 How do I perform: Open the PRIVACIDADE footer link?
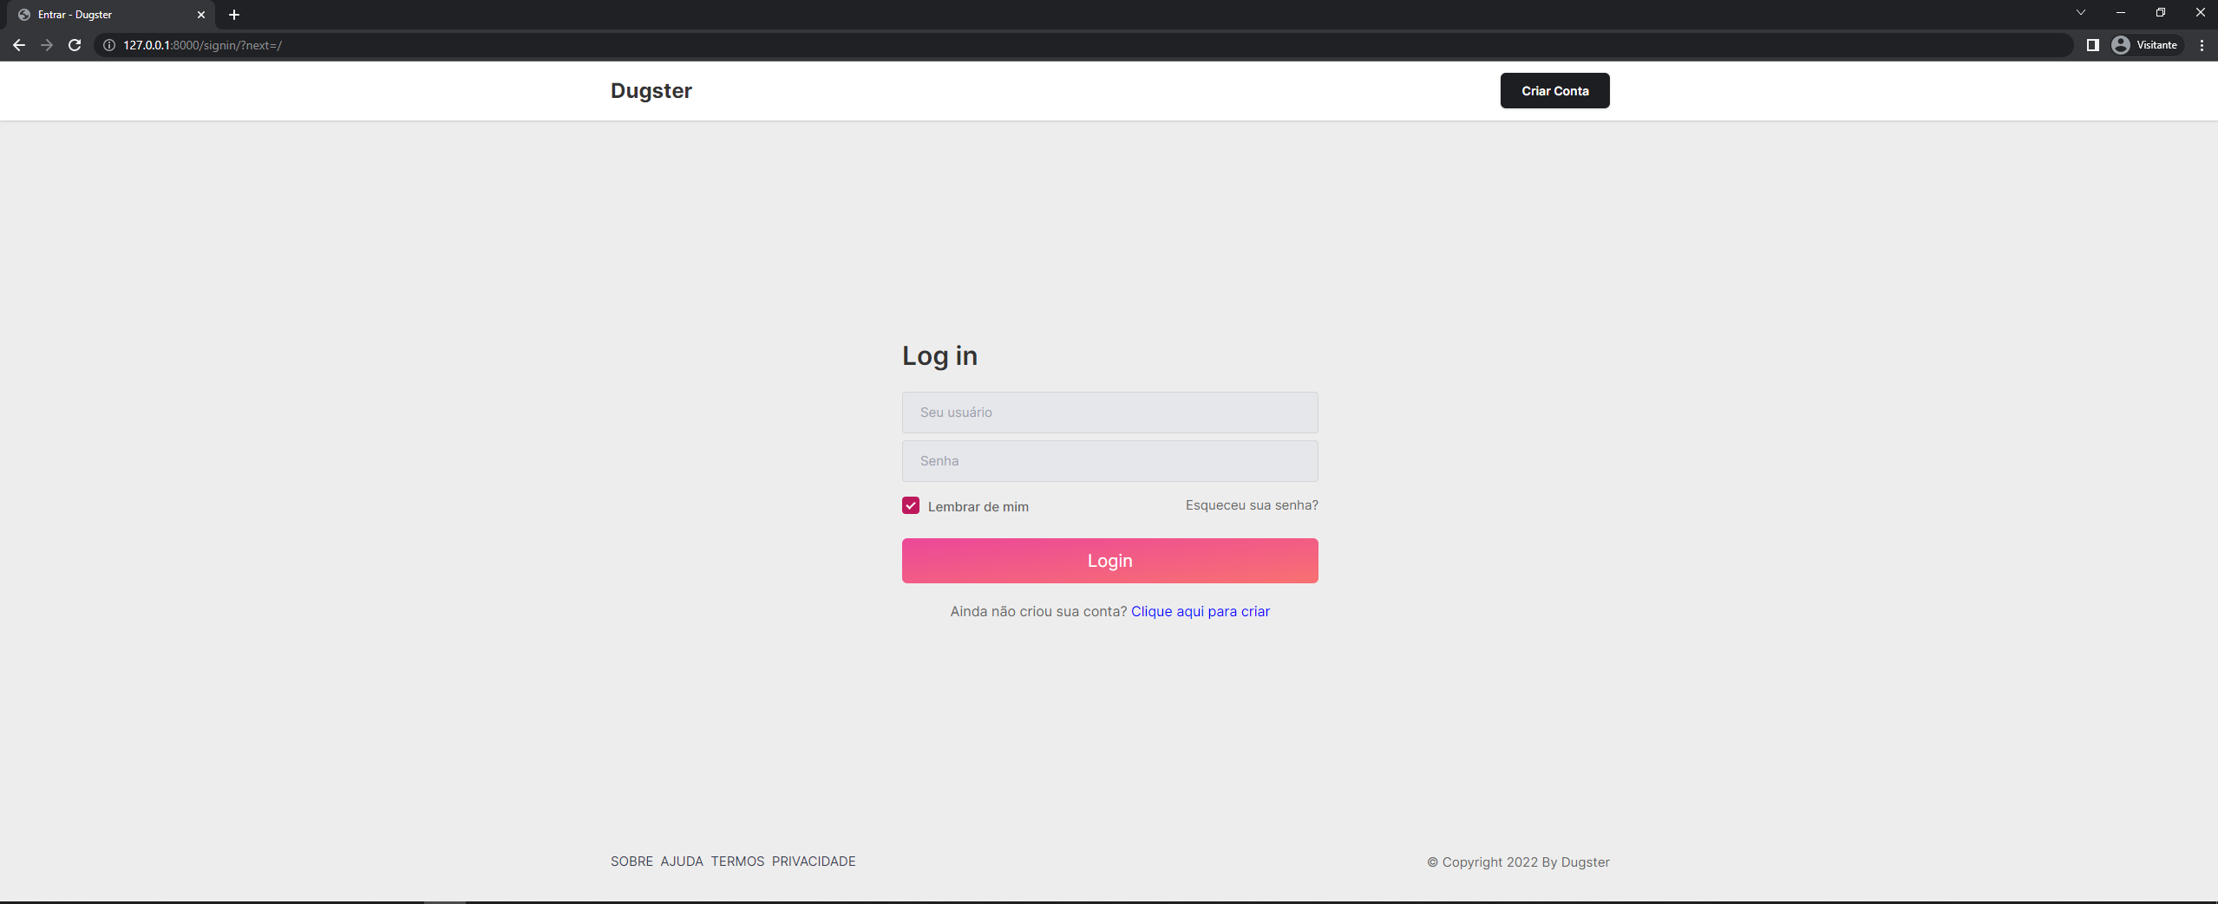[x=814, y=861]
